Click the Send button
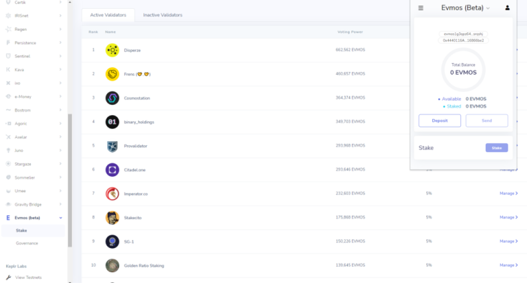 pyautogui.click(x=487, y=121)
